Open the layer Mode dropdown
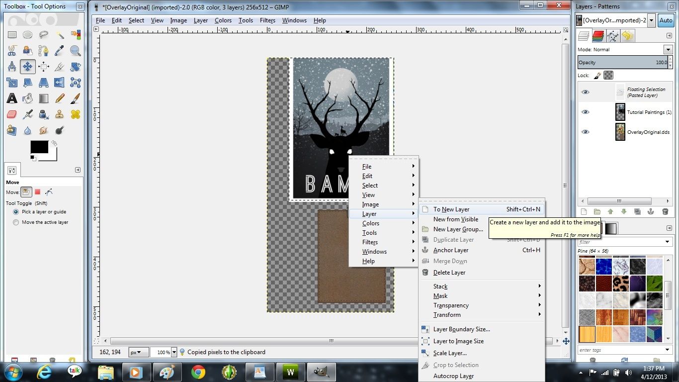The height and width of the screenshot is (382, 679). pyautogui.click(x=668, y=49)
